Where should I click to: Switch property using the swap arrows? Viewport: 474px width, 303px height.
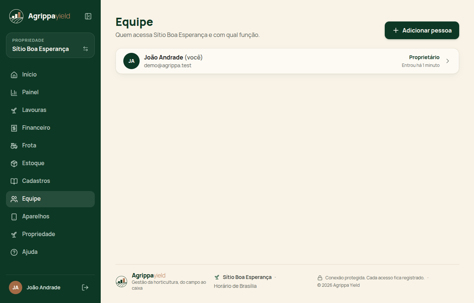click(x=86, y=49)
